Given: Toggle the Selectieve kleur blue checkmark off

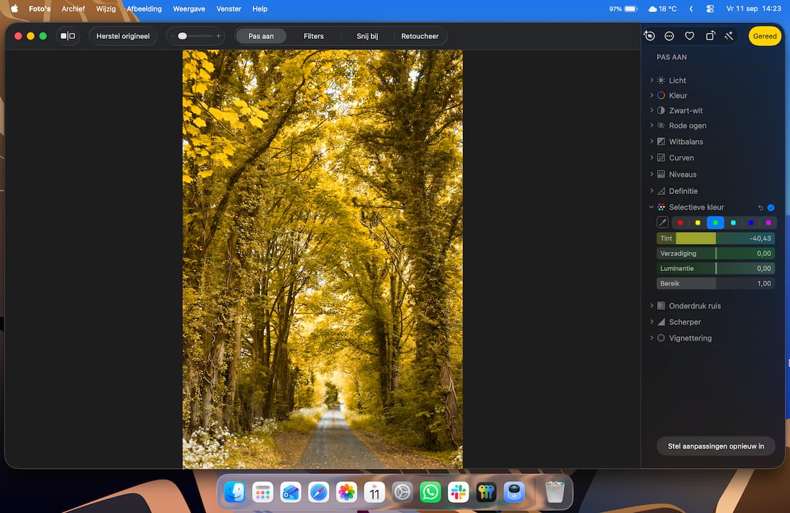Looking at the screenshot, I should [771, 207].
